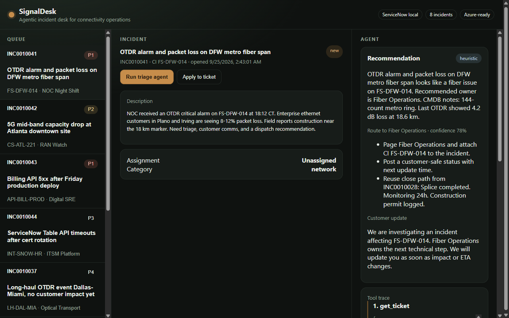Click the "heuristic" badge in Recommendation
The image size is (509, 318).
click(x=468, y=58)
